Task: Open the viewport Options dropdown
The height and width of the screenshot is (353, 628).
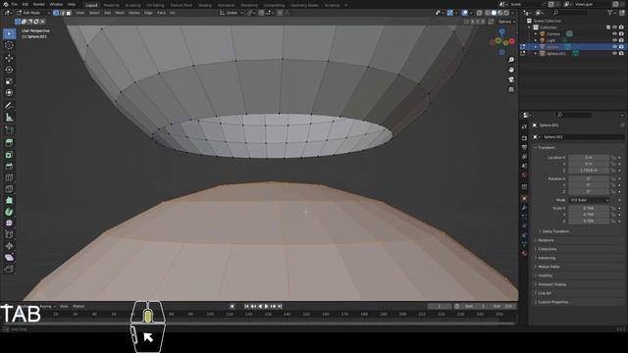Action: [x=506, y=22]
